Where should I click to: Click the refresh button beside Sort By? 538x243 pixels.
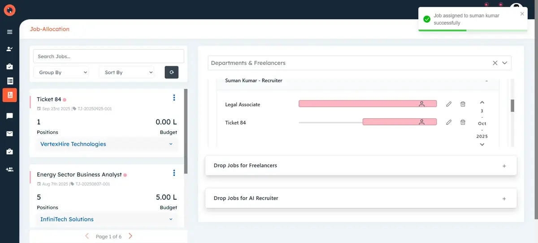click(171, 72)
